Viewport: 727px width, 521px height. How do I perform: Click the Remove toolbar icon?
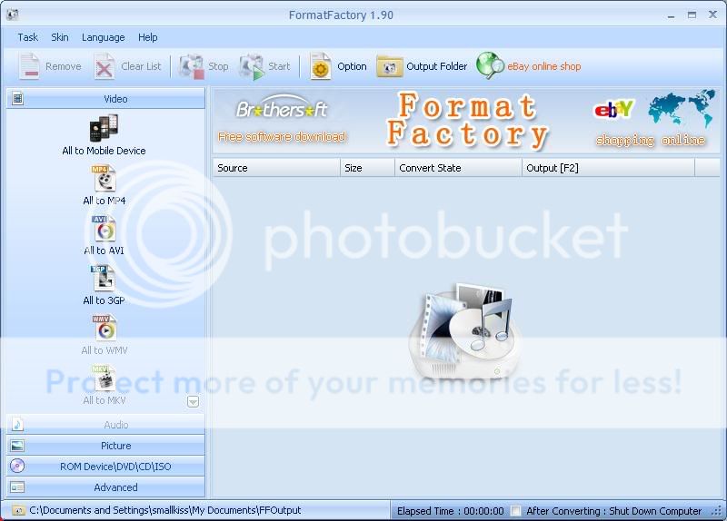click(29, 66)
